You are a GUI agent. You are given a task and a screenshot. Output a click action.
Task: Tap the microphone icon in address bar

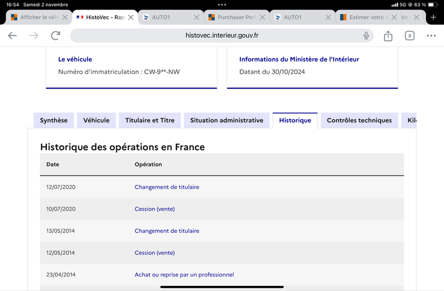(366, 35)
